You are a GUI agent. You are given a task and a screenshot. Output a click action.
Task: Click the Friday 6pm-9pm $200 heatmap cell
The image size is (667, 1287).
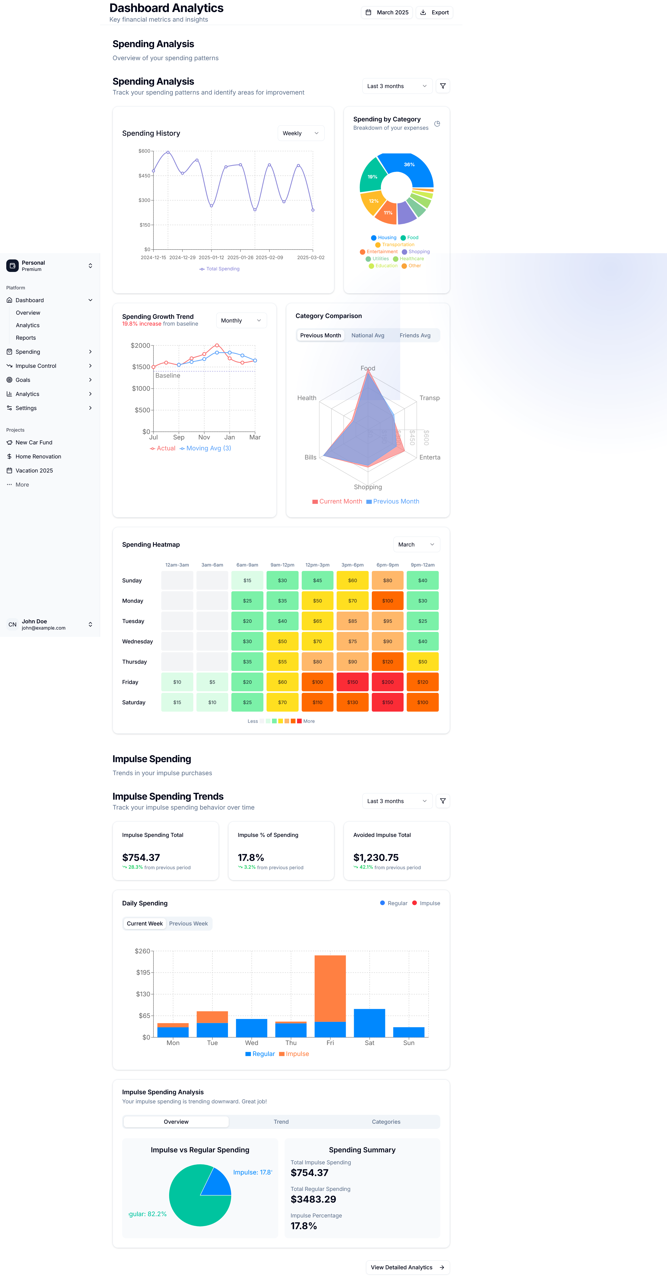(x=387, y=682)
